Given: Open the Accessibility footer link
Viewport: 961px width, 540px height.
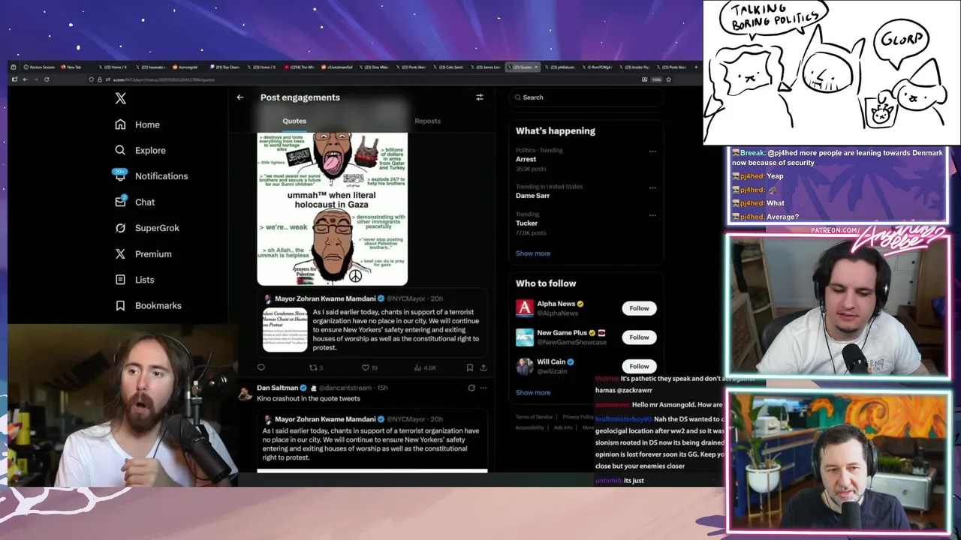Looking at the screenshot, I should click(x=530, y=427).
